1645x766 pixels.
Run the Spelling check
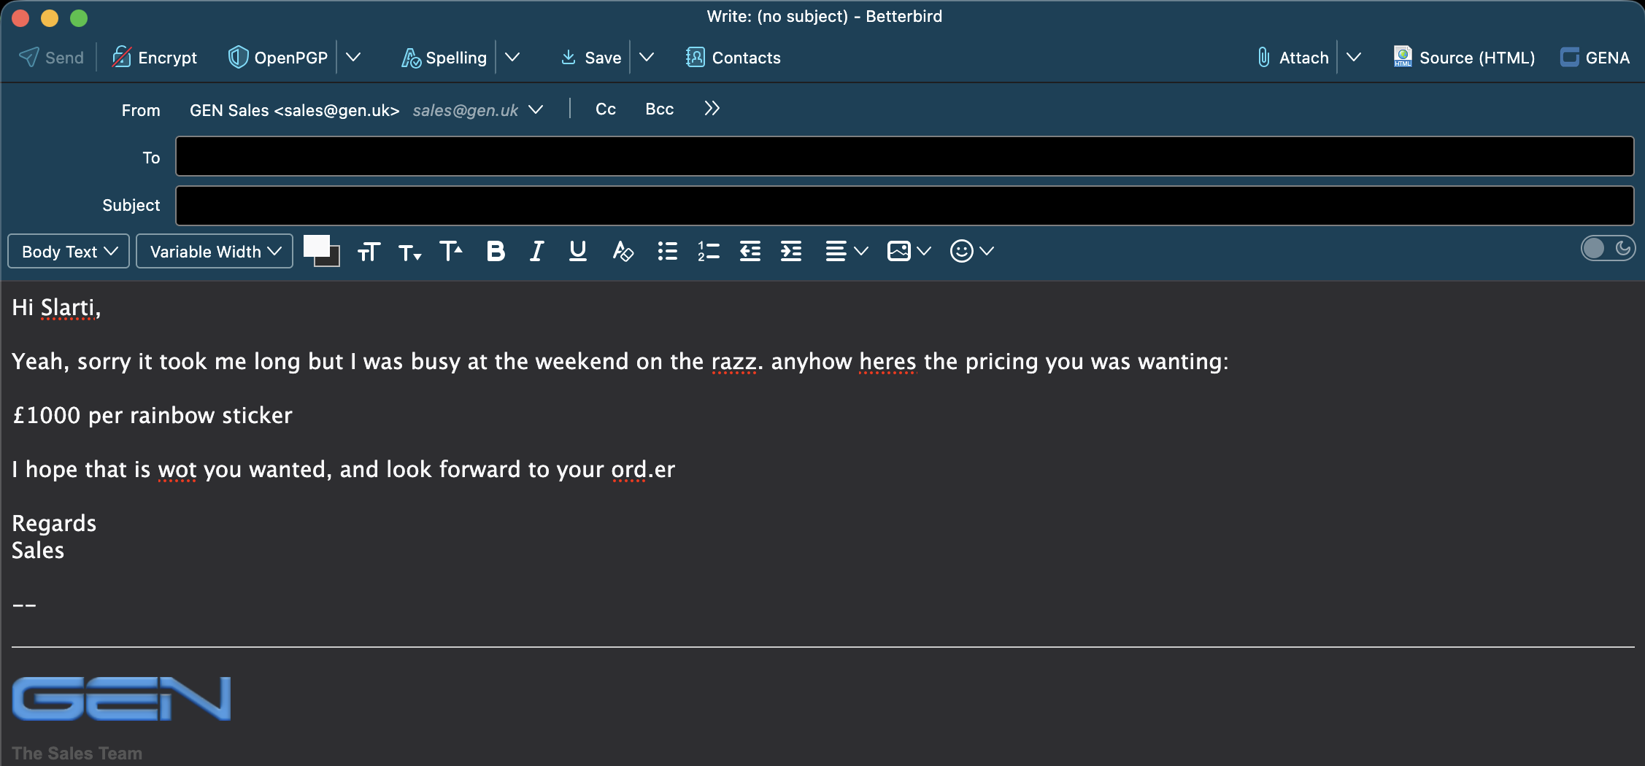coord(444,58)
